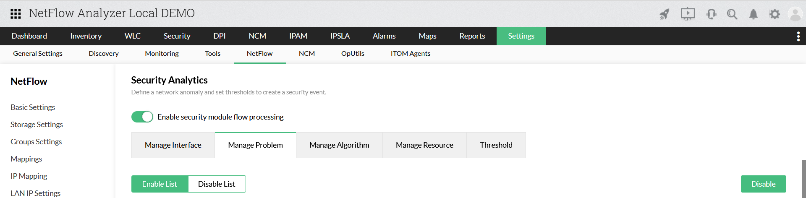
Task: Open the gear settings icon in header
Action: pyautogui.click(x=775, y=14)
